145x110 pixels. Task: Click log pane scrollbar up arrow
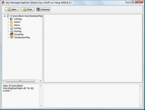pos(41,86)
